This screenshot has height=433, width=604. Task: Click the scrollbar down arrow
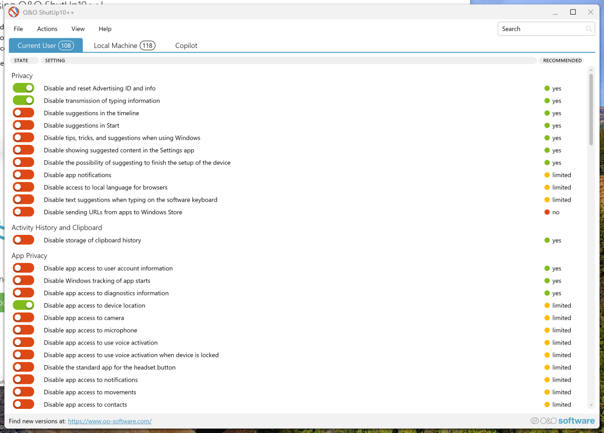591,405
